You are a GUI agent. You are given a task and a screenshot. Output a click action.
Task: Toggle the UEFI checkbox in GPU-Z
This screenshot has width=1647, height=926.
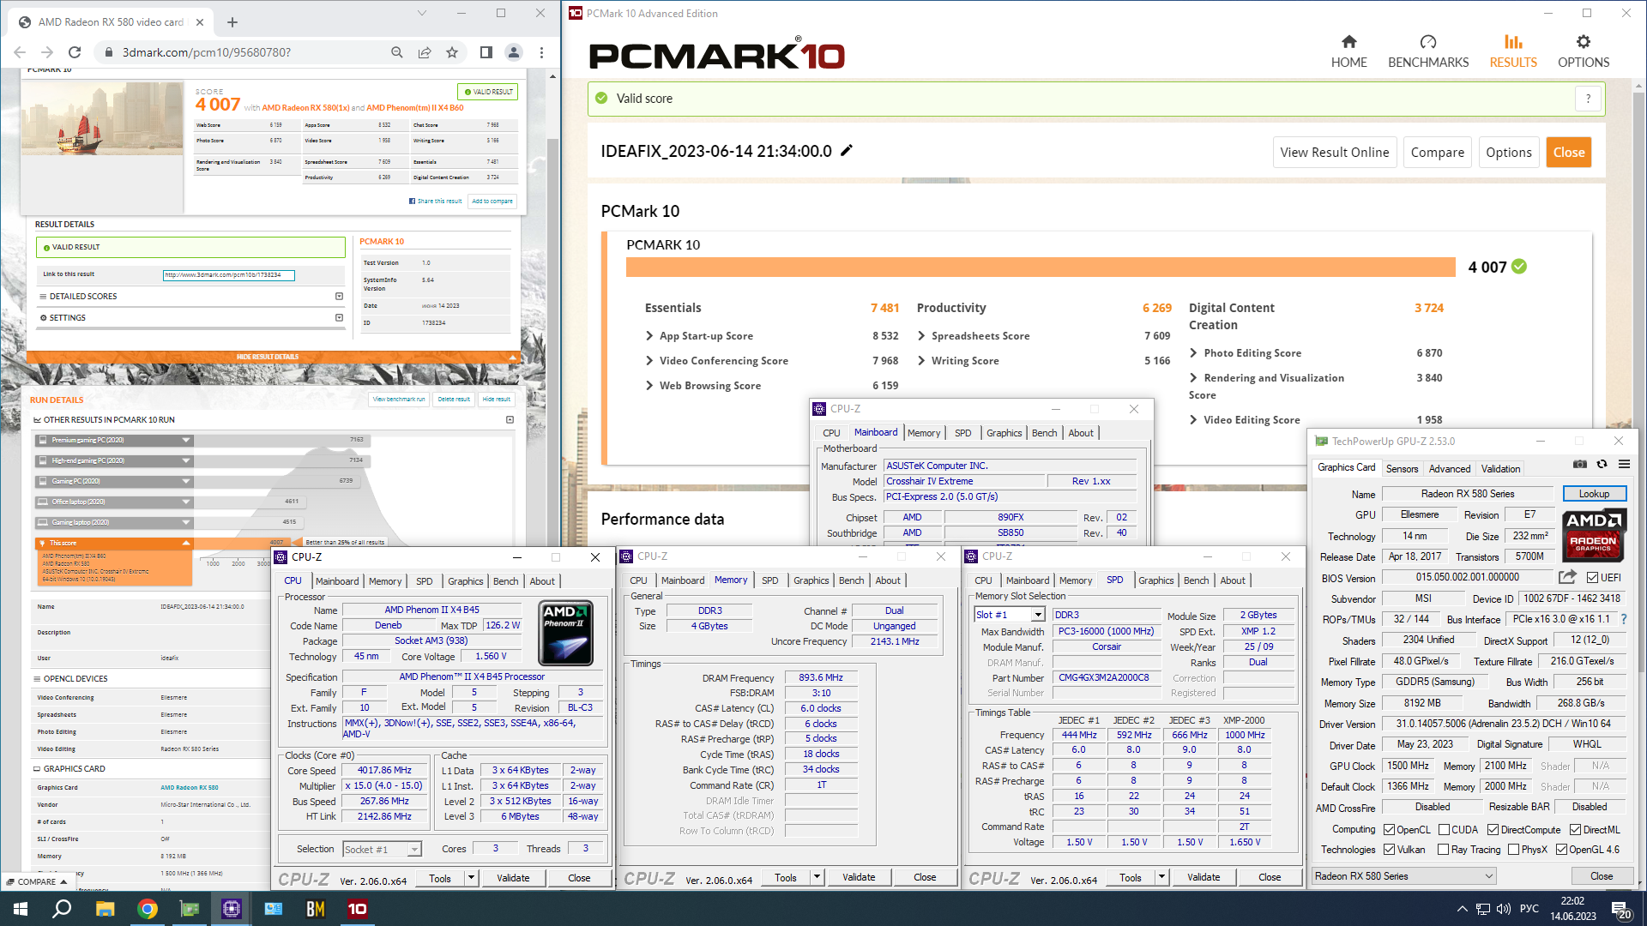pos(1592,577)
